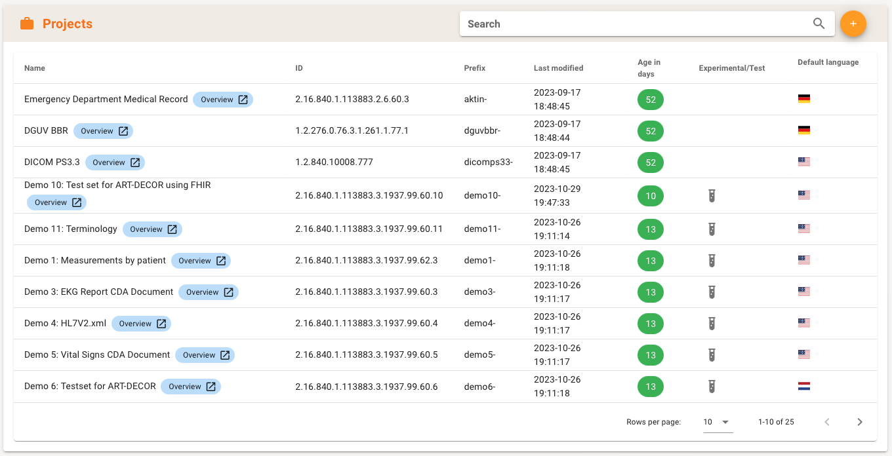Click the orange briefcase Projects icon
Image resolution: width=892 pixels, height=456 pixels.
point(27,24)
